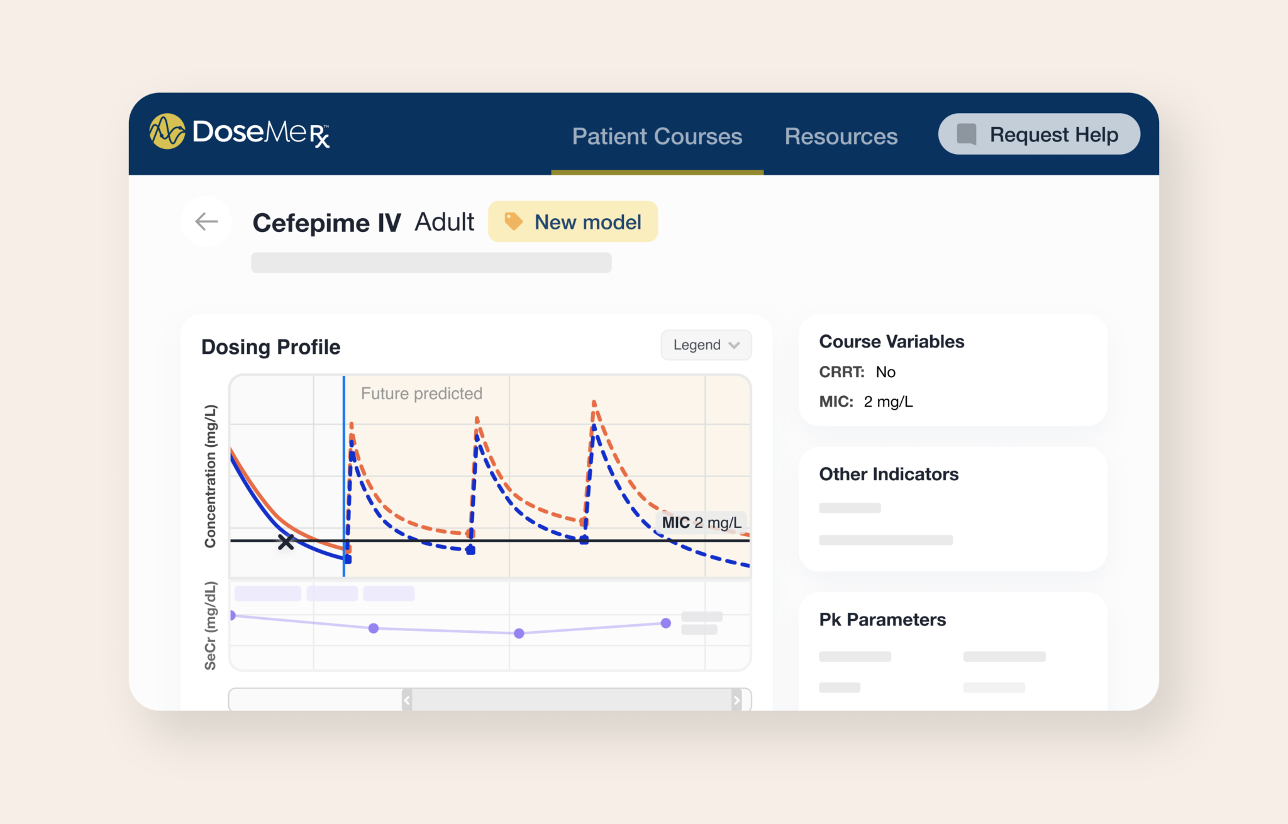Click the X marker on the concentration curve

(x=286, y=542)
